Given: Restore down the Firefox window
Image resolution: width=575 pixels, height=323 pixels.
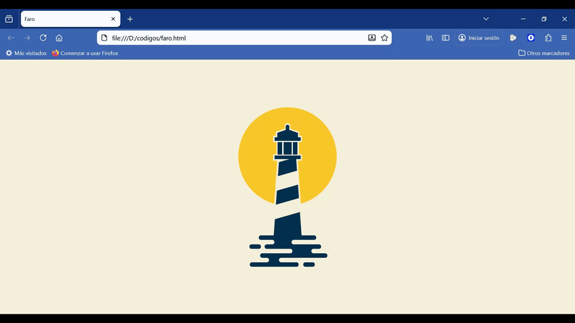Looking at the screenshot, I should tap(544, 19).
